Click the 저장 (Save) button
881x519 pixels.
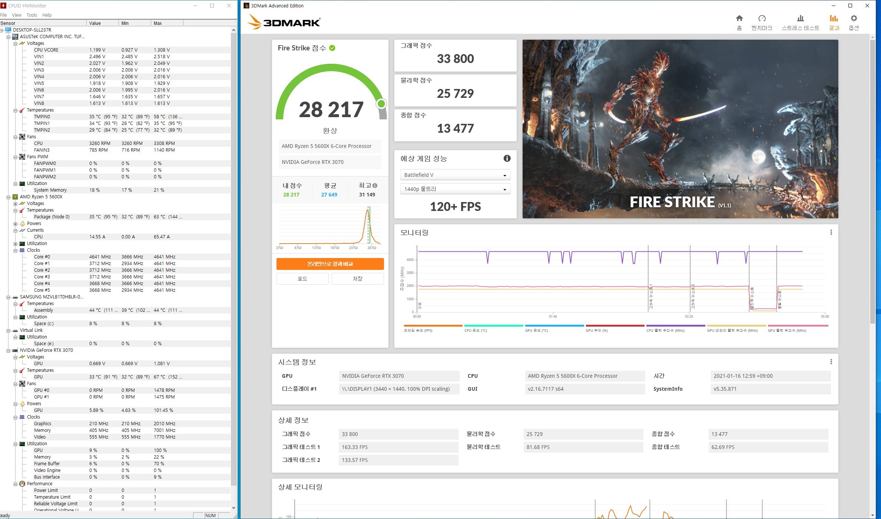click(358, 279)
